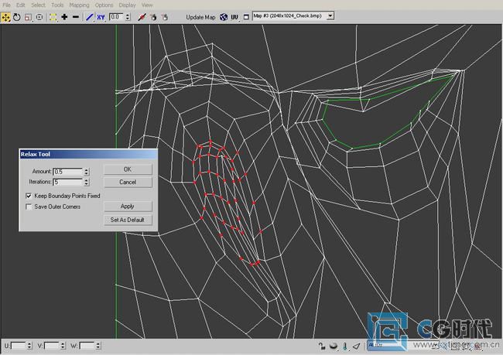503x355 pixels.
Task: Click the Iterations value field
Action: click(68, 183)
